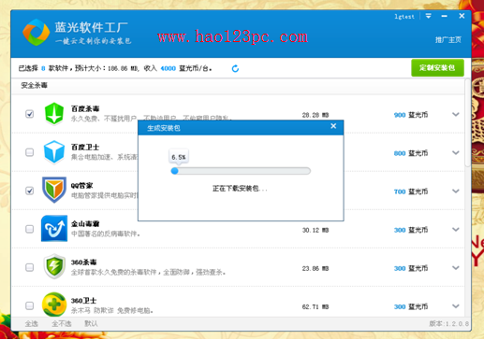Click the 金山毒霸 blue icon

(54, 229)
